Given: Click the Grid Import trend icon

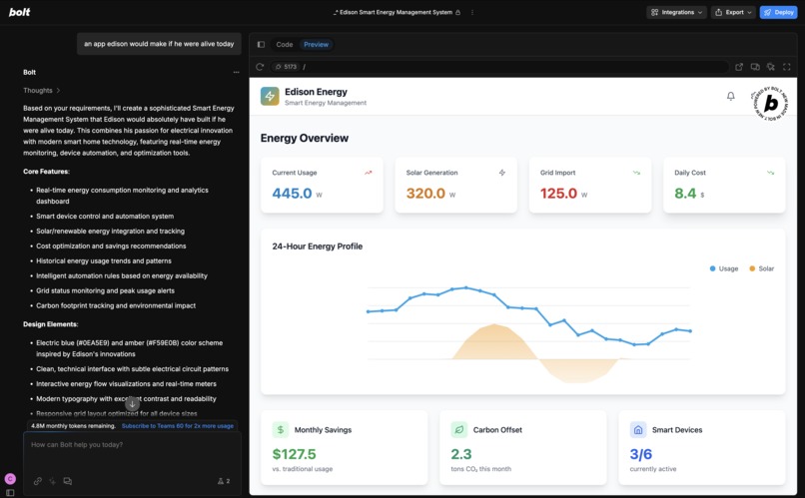Looking at the screenshot, I should [636, 173].
